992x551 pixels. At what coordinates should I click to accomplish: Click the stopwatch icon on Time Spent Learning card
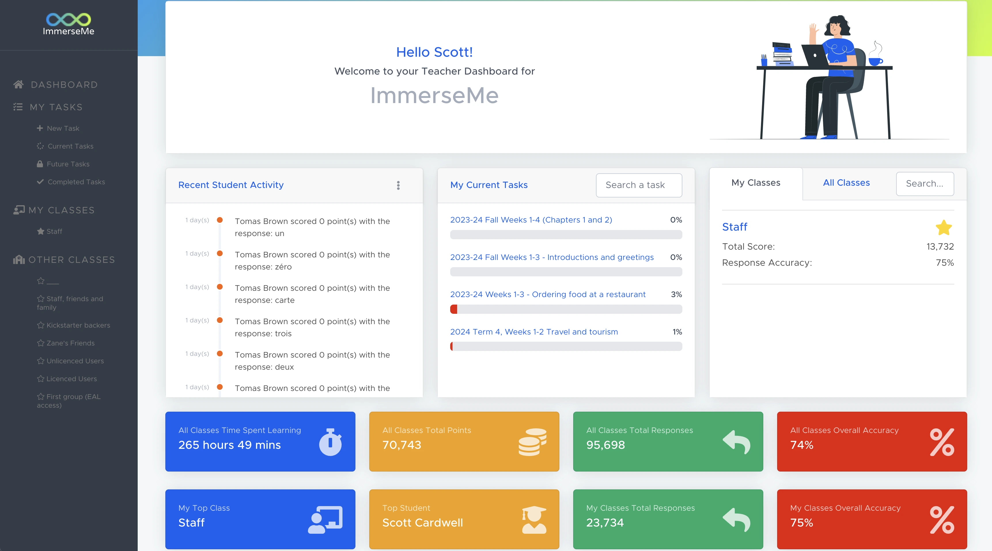(330, 442)
